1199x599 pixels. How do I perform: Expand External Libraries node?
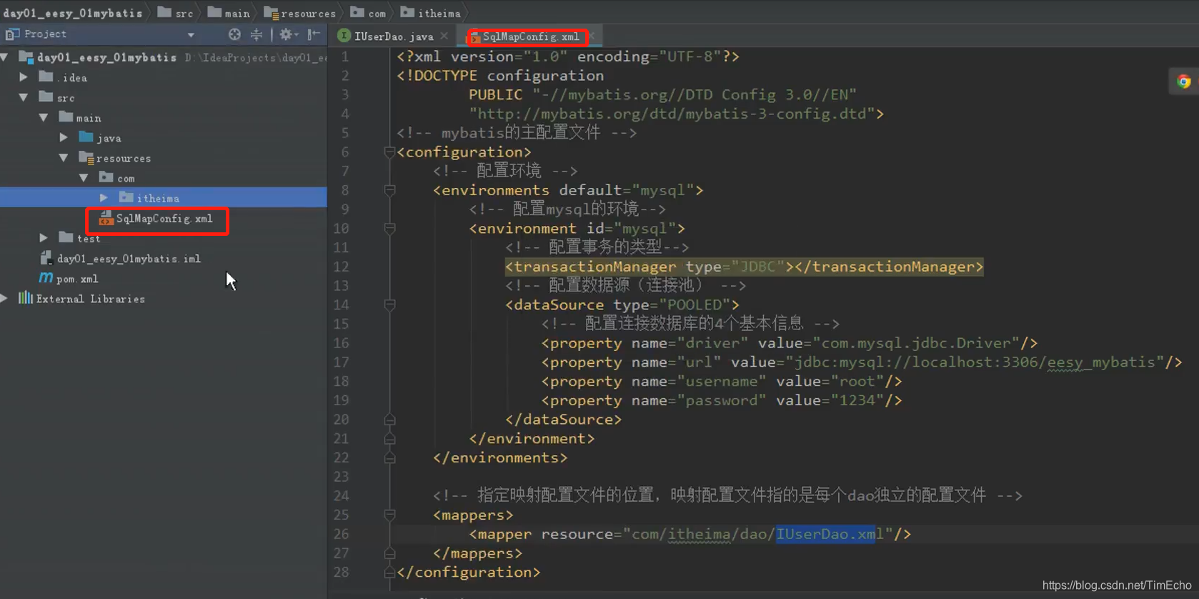coord(6,298)
